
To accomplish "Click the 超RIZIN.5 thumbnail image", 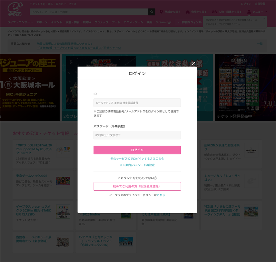I will [251, 151].
